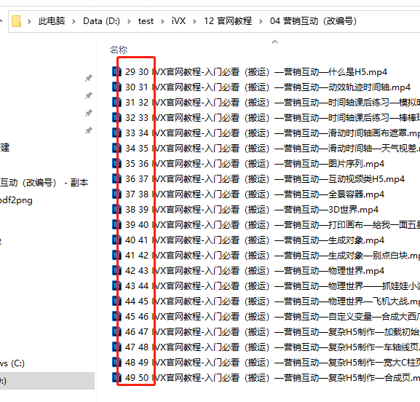This screenshot has height=402, width=420.
Task: Expand the chevron after Data (D:) breadcrumb
Action: 129,21
